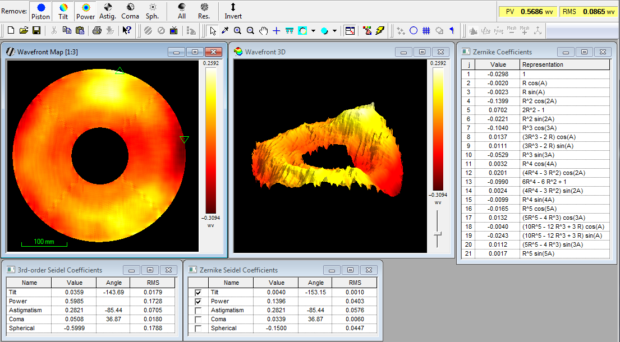
Task: Select the context help arrow icon
Action: pos(127,31)
